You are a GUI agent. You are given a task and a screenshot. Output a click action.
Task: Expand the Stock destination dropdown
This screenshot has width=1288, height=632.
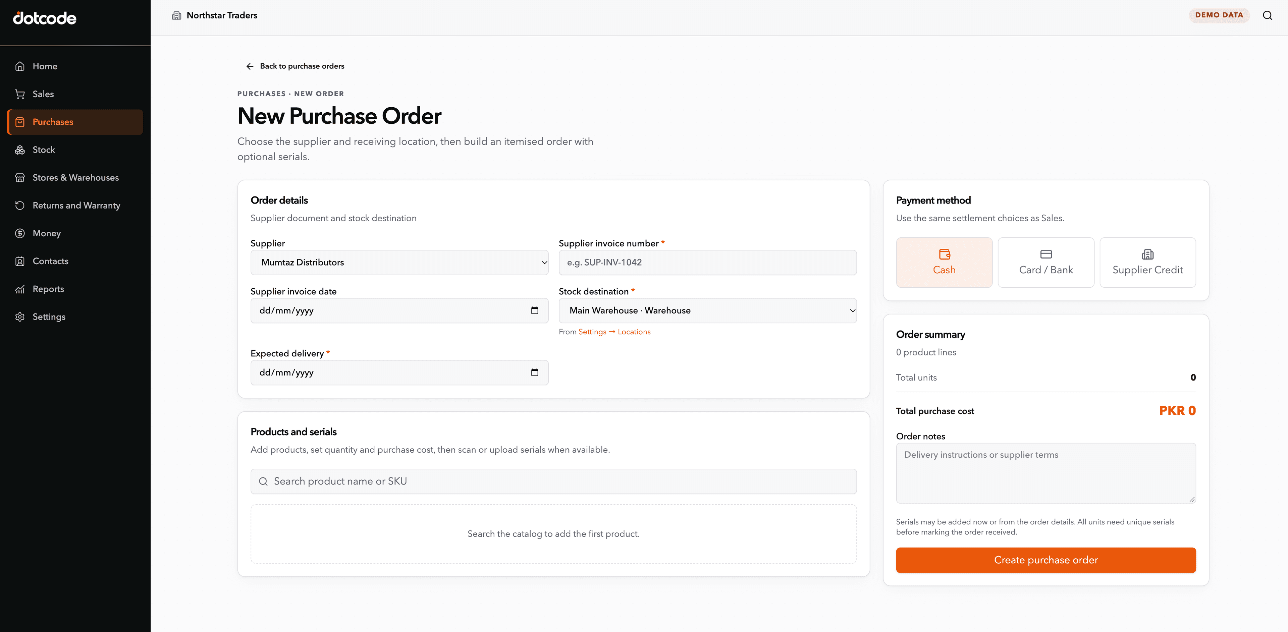707,310
